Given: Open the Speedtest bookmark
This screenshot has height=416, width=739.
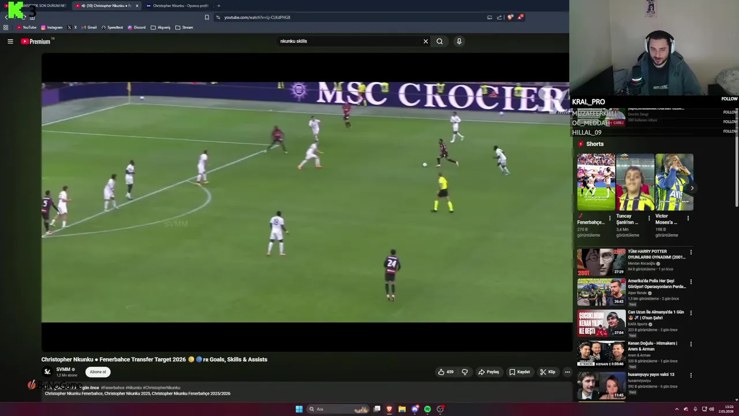Looking at the screenshot, I should pos(112,27).
